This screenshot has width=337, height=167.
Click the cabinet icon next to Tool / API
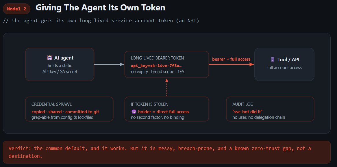pyautogui.click(x=273, y=60)
